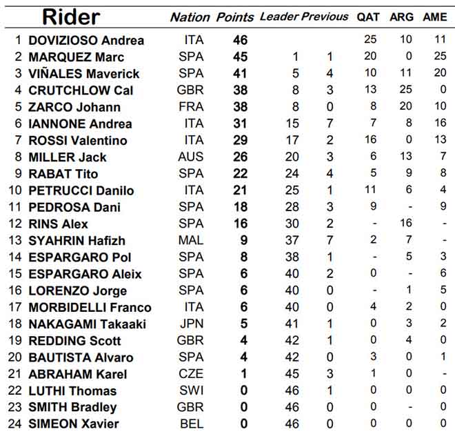Select the AME race column header
455x434 pixels.
(434, 17)
